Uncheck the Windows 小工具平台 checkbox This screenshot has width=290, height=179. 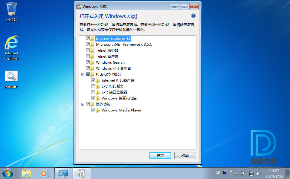click(x=88, y=68)
